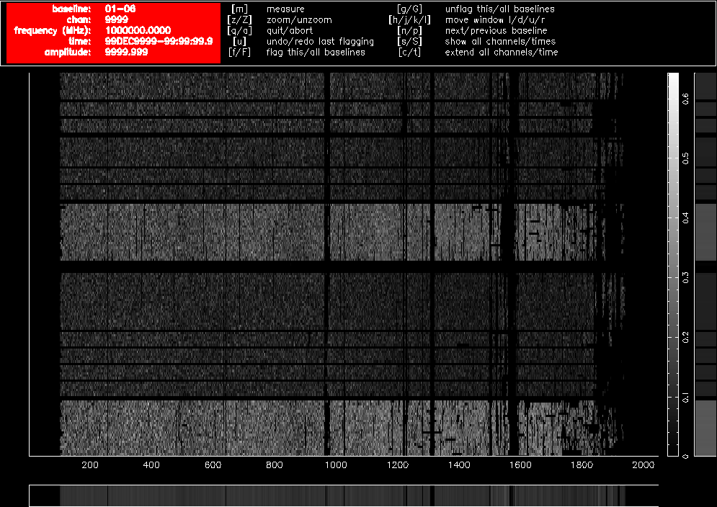Select 'flag this/all baselines' command
This screenshot has width=717, height=507.
click(316, 52)
